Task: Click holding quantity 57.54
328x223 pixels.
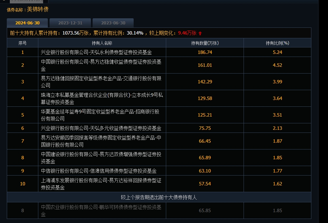Action: pyautogui.click(x=205, y=184)
